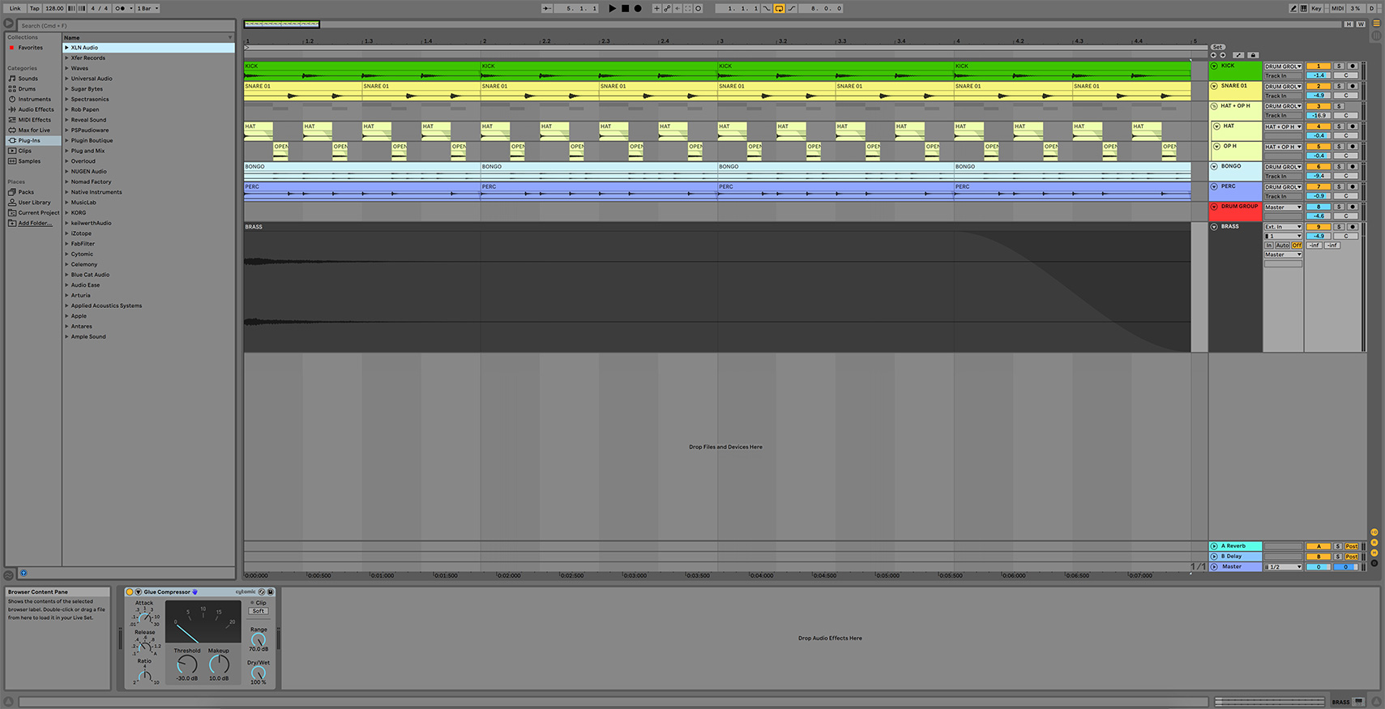The image size is (1385, 709).
Task: Click Glue Compressor hot-swap preset icon
Action: pyautogui.click(x=262, y=592)
